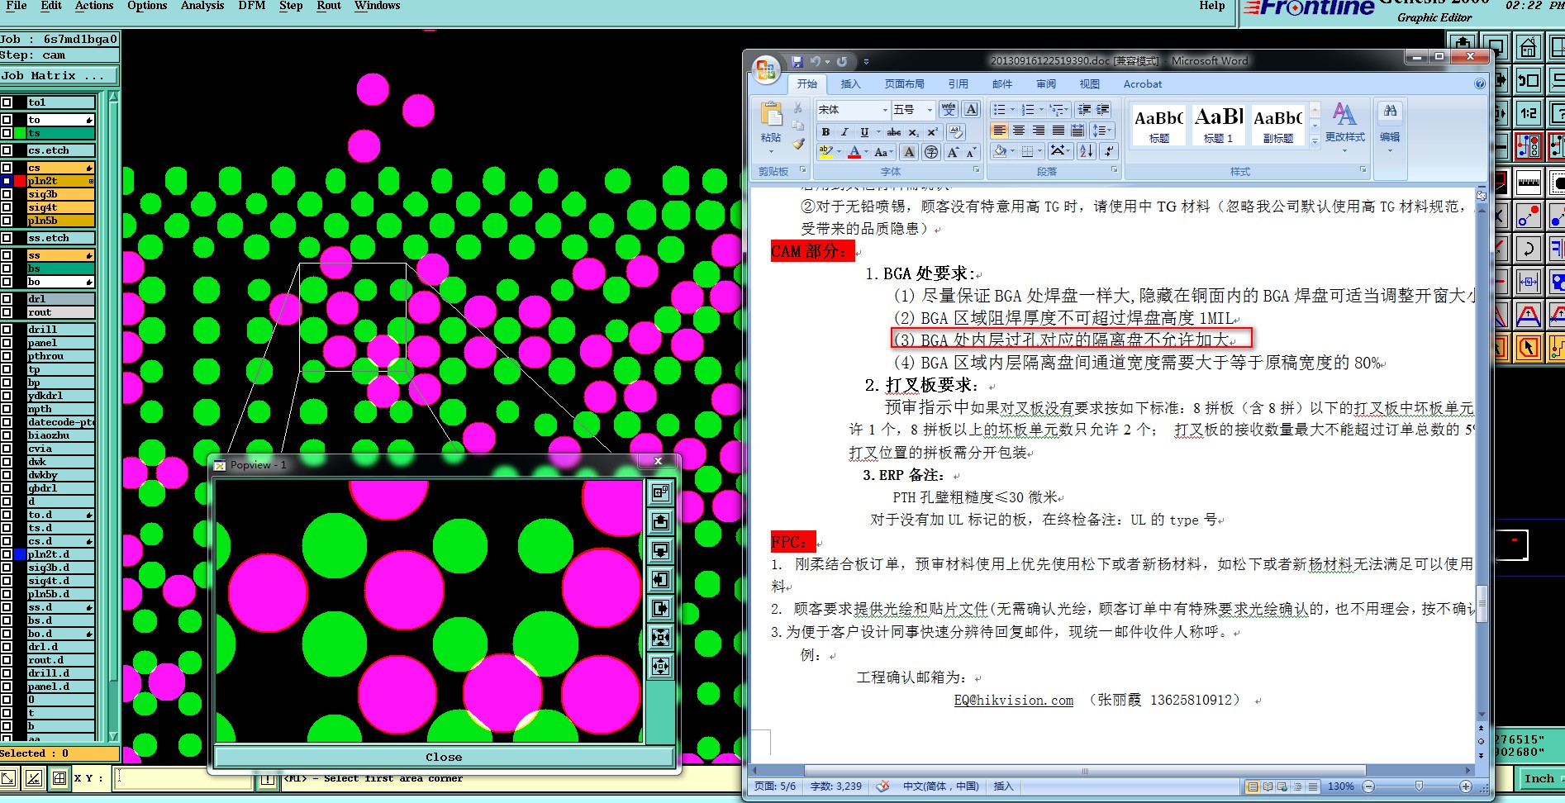The width and height of the screenshot is (1565, 803).
Task: Click the green color swatch of layer ts
Action: click(20, 133)
